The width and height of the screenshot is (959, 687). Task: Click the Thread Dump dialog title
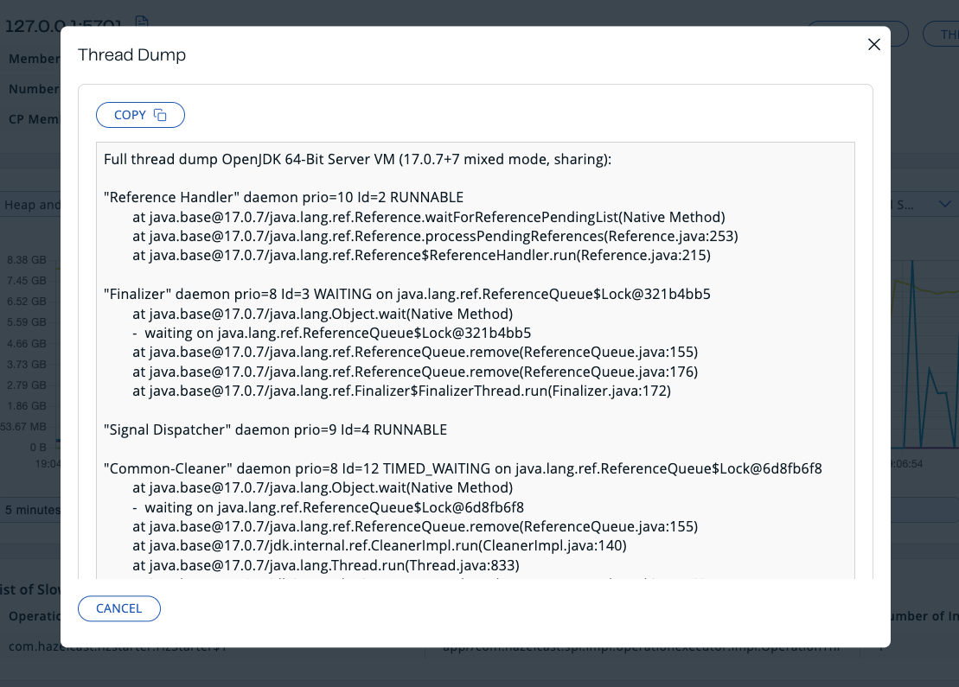[131, 55]
